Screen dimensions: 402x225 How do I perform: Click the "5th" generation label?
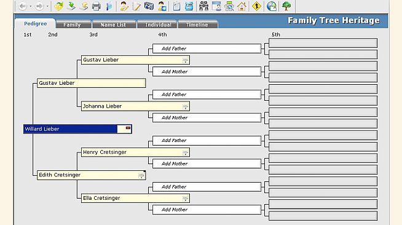tap(276, 34)
